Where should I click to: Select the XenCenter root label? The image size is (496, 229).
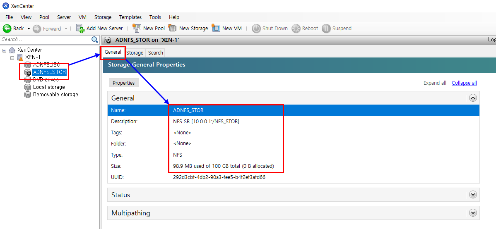point(29,50)
